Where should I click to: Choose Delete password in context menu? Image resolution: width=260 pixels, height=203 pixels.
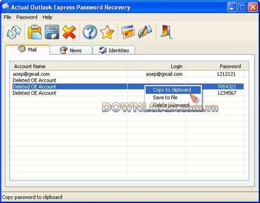tap(173, 105)
